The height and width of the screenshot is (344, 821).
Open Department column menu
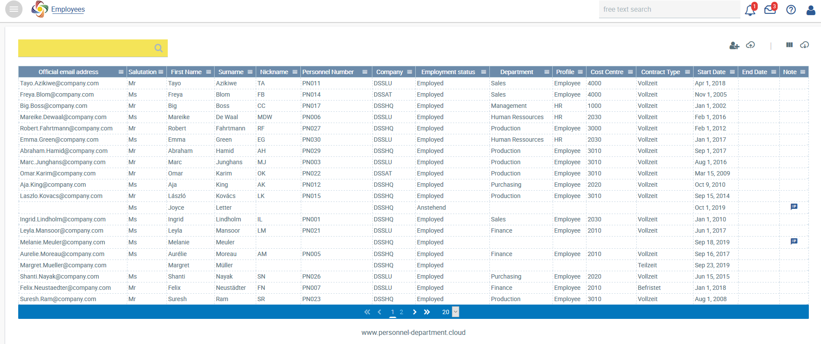tap(547, 72)
